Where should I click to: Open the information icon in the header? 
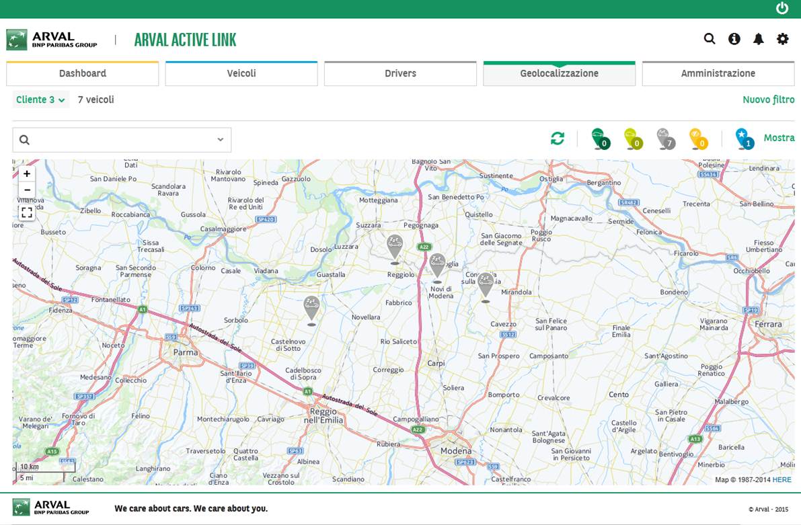click(x=734, y=39)
